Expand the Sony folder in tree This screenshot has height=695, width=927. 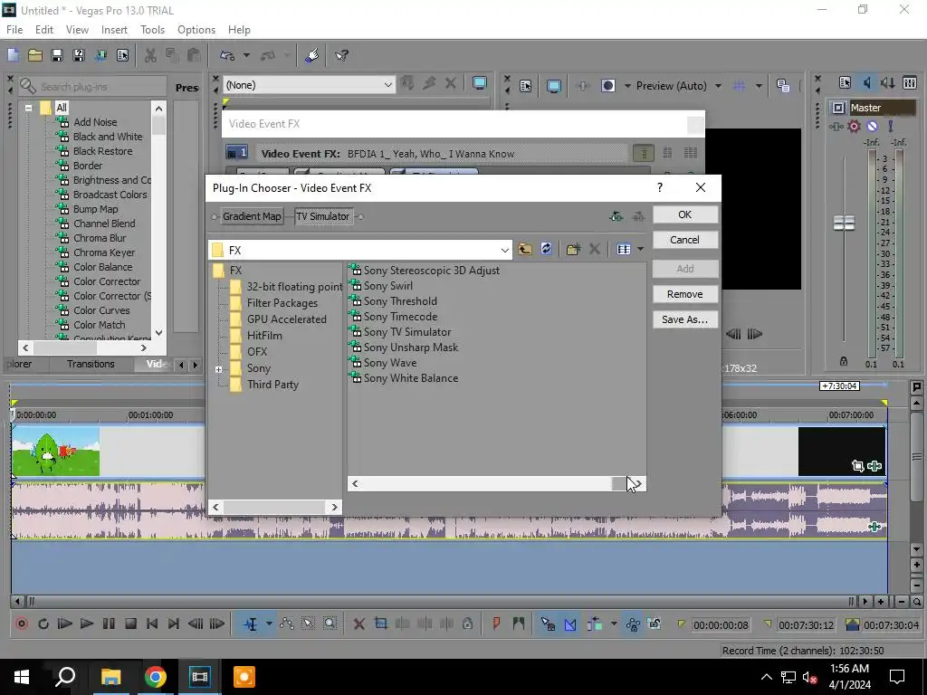[219, 369]
